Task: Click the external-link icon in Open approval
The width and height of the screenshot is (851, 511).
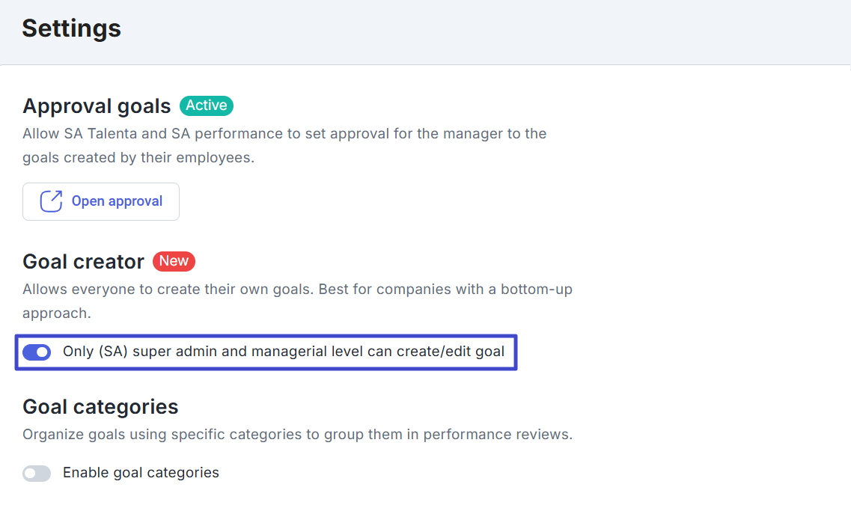Action: [x=51, y=201]
